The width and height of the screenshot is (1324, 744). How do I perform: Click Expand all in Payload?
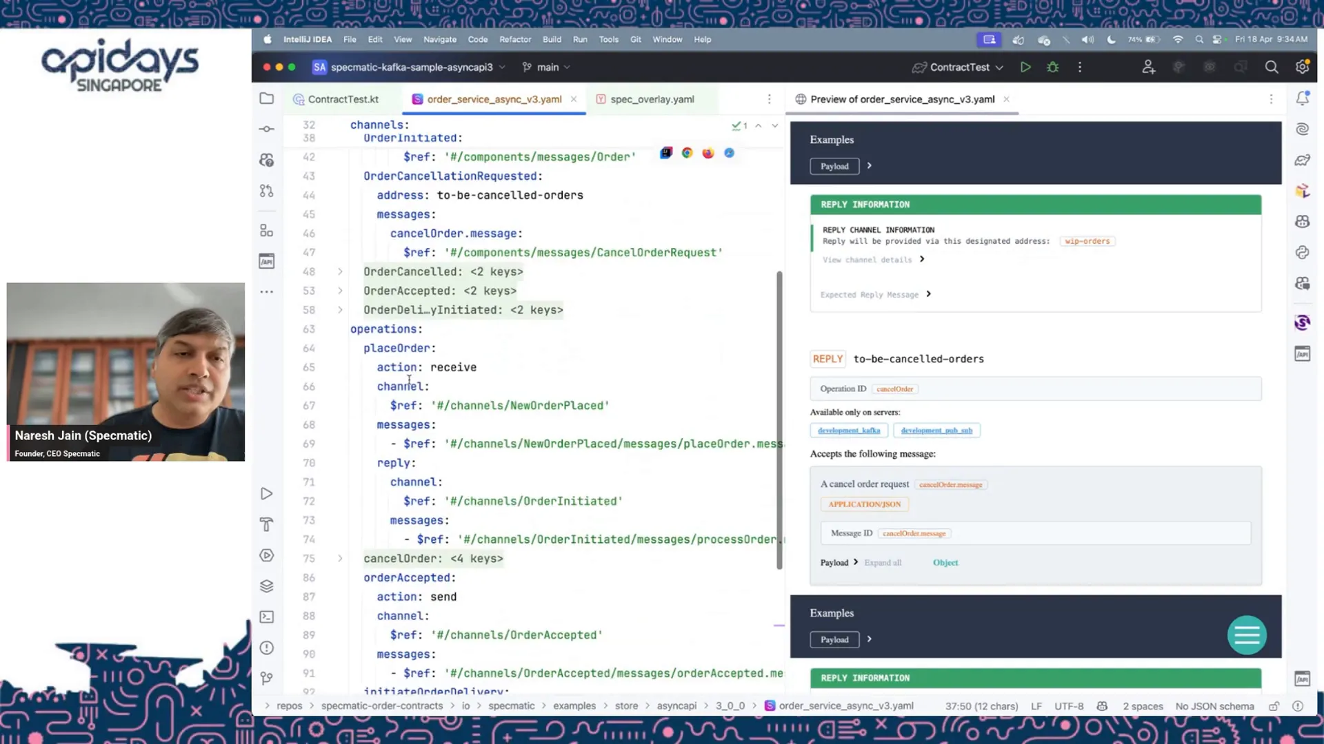pyautogui.click(x=883, y=563)
